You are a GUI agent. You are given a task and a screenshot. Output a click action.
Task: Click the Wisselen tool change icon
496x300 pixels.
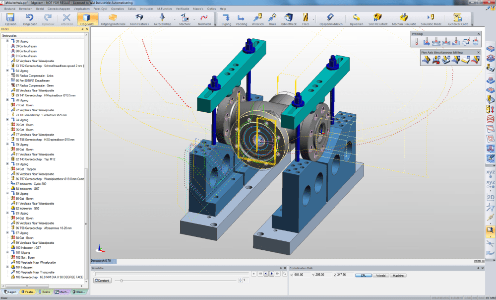click(x=257, y=19)
